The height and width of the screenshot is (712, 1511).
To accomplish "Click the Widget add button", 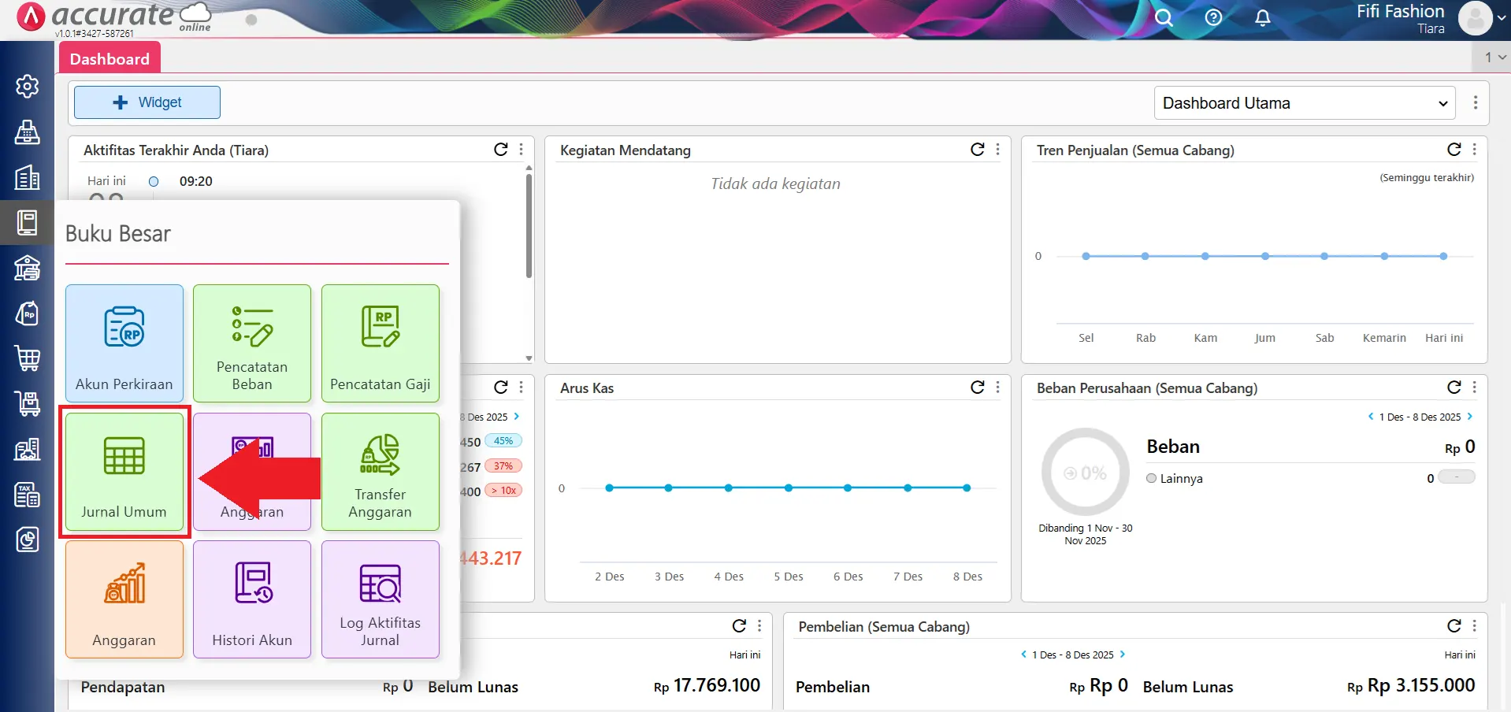I will (147, 102).
